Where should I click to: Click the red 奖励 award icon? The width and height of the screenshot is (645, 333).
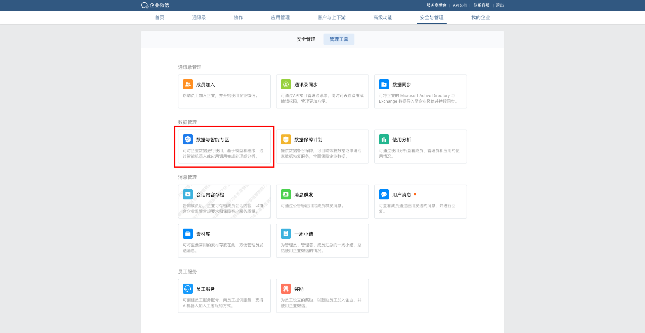[x=286, y=289]
